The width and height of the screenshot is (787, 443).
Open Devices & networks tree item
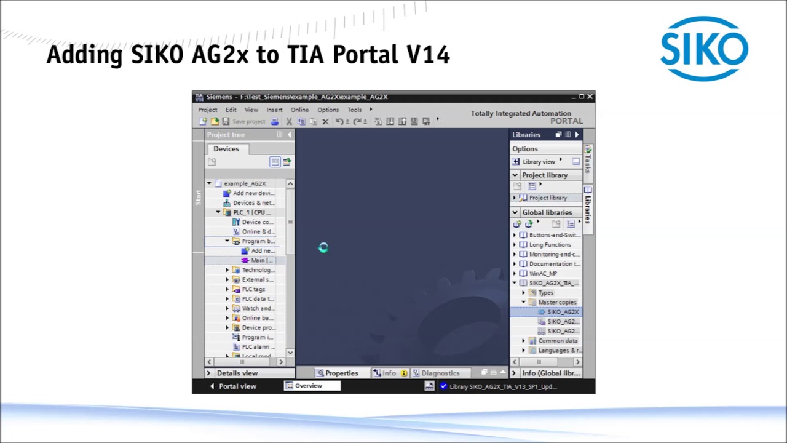click(248, 202)
